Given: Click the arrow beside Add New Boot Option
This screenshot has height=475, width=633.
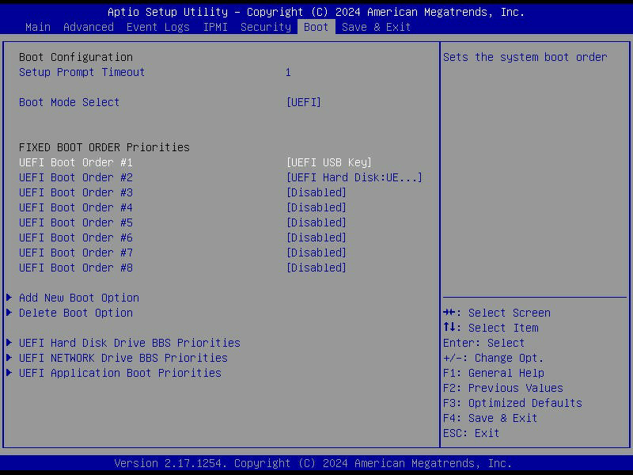Looking at the screenshot, I should 9,298.
